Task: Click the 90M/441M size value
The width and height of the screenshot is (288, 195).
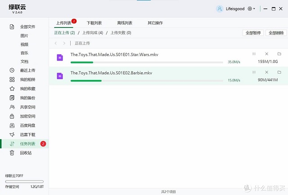Action: (268, 80)
